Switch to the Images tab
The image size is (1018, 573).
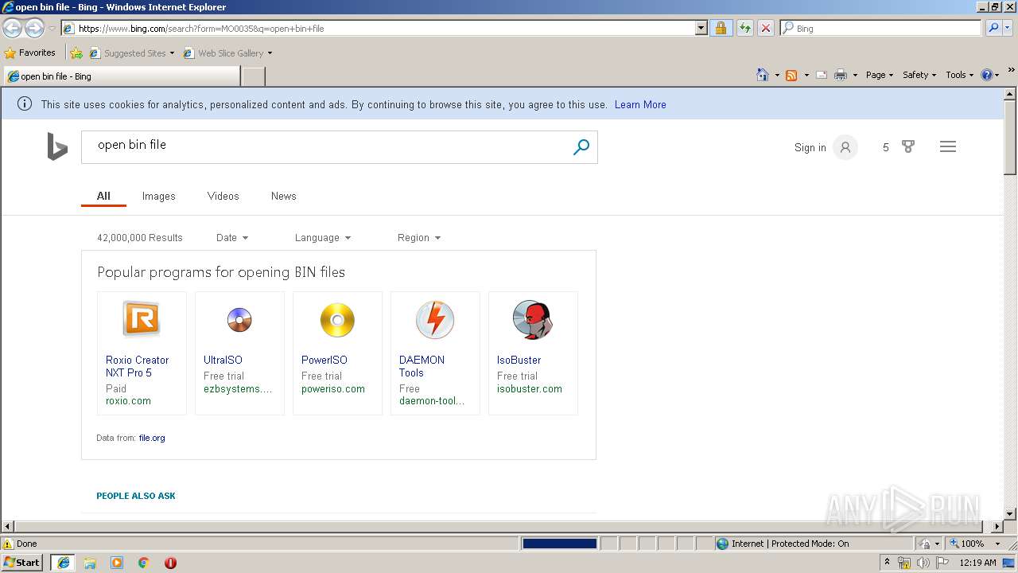click(x=158, y=196)
